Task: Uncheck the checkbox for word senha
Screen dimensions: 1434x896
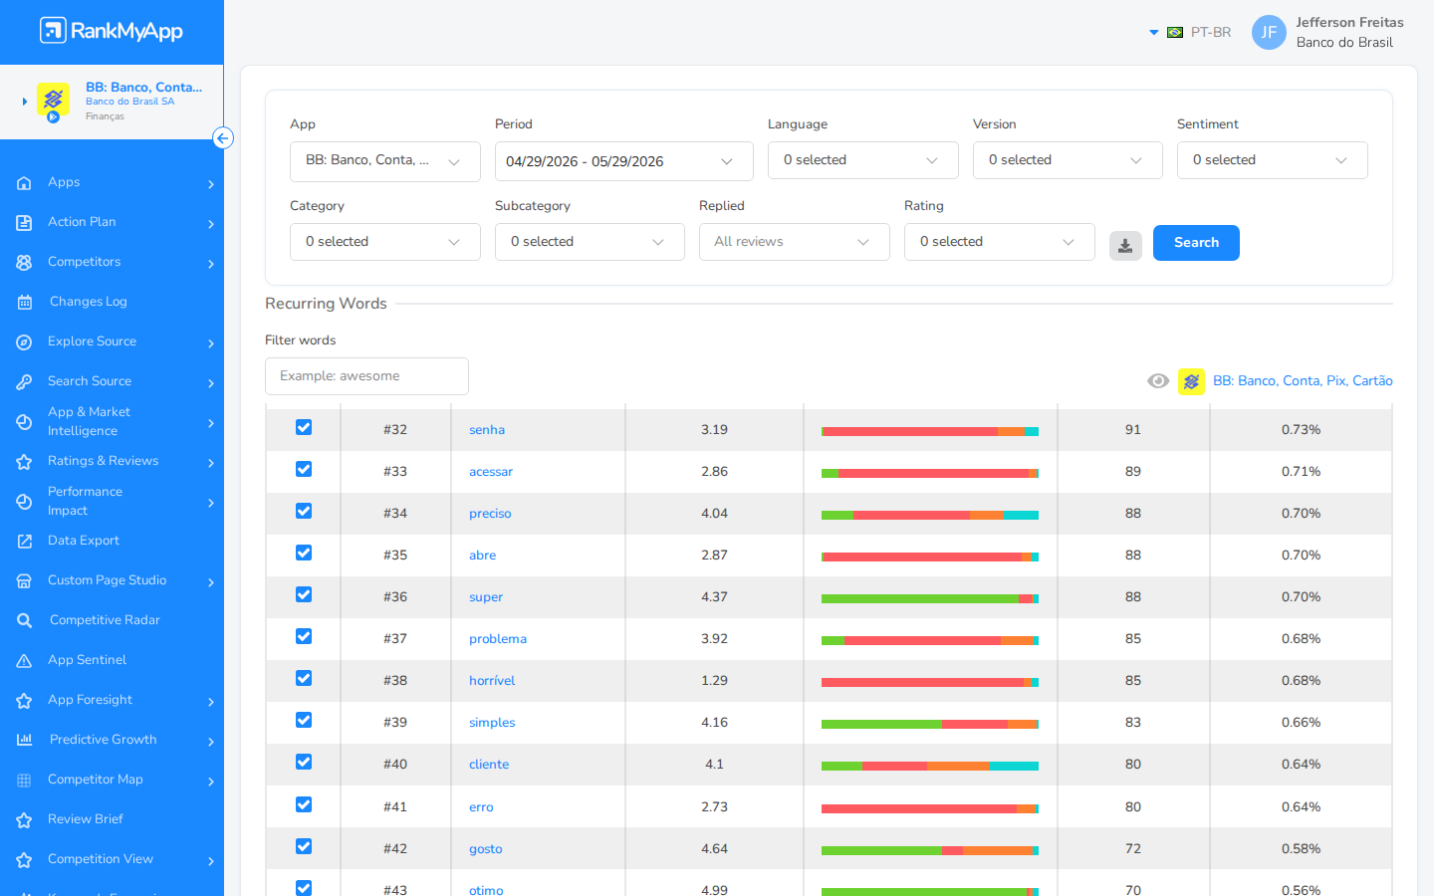Action: pyautogui.click(x=304, y=427)
